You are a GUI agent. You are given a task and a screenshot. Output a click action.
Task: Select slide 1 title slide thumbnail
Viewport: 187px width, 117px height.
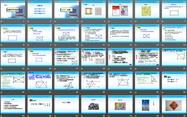(x=13, y=10)
